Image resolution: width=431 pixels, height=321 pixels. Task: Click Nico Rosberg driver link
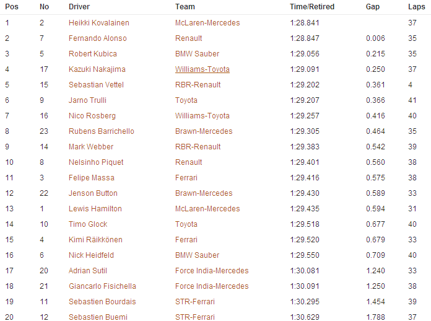(92, 116)
